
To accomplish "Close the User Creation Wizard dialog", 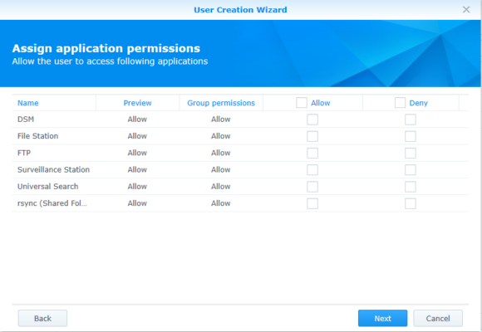I will click(466, 9).
